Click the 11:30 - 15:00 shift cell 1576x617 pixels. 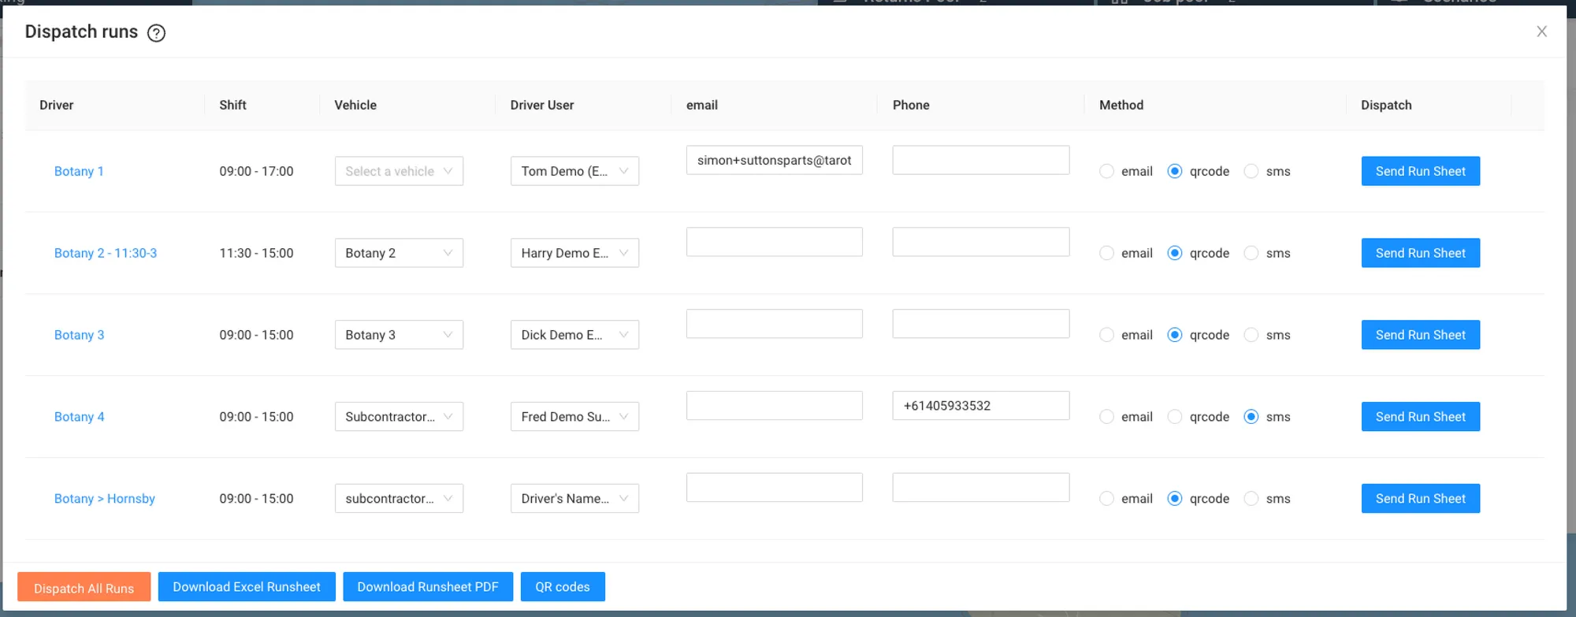point(256,253)
